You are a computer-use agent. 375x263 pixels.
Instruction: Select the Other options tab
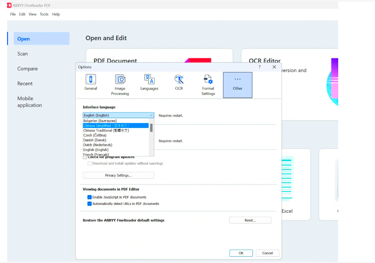pyautogui.click(x=238, y=85)
